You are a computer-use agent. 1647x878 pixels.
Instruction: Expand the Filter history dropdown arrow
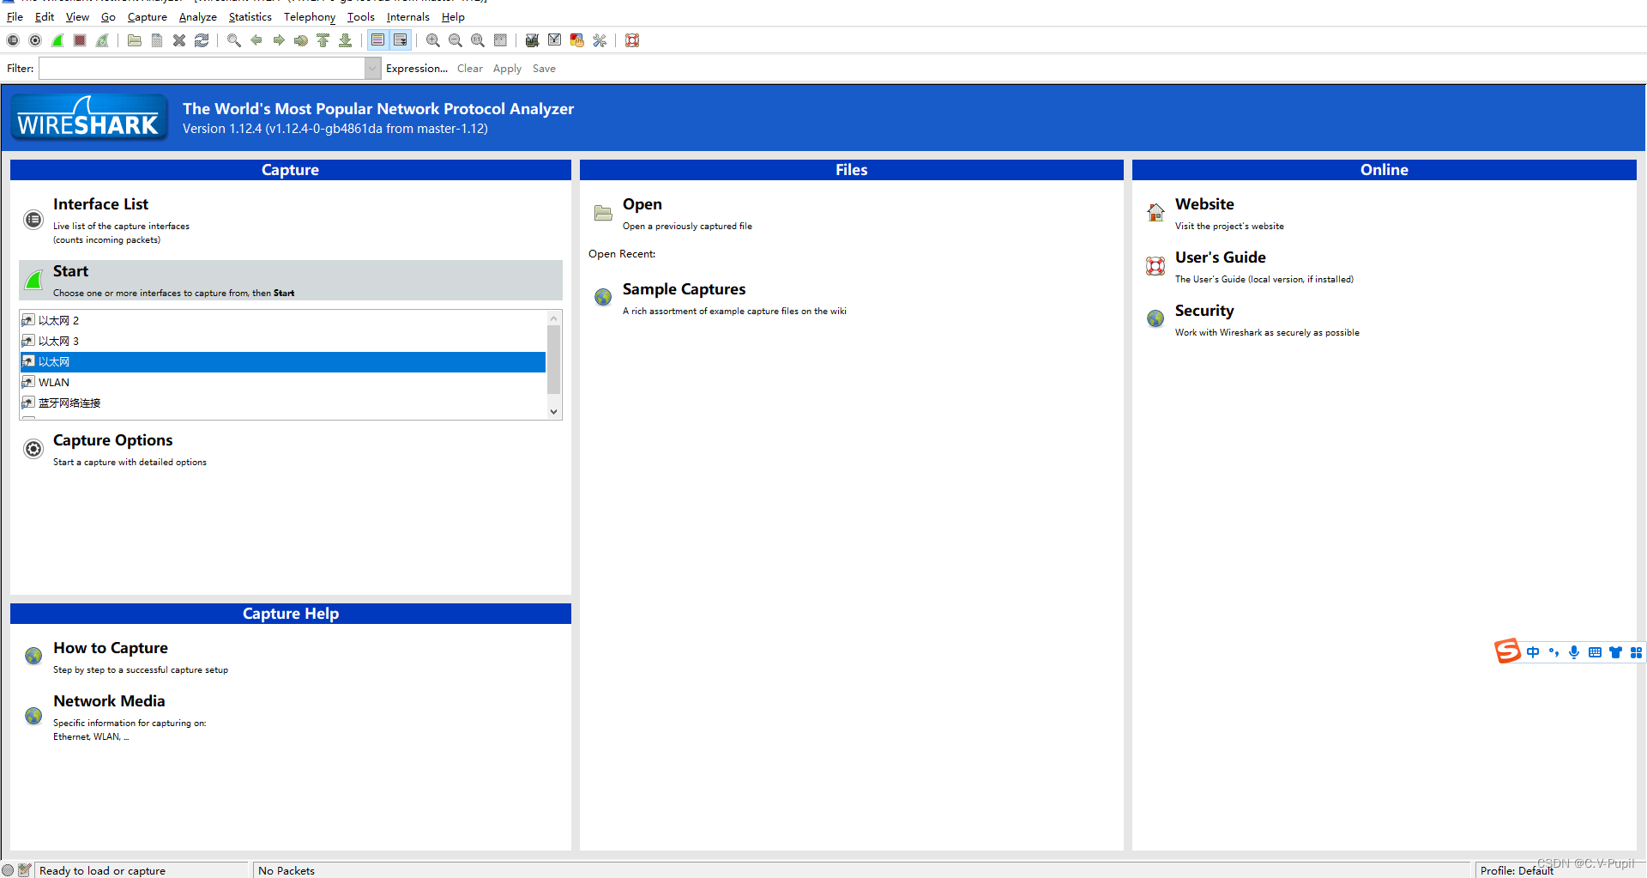coord(373,69)
